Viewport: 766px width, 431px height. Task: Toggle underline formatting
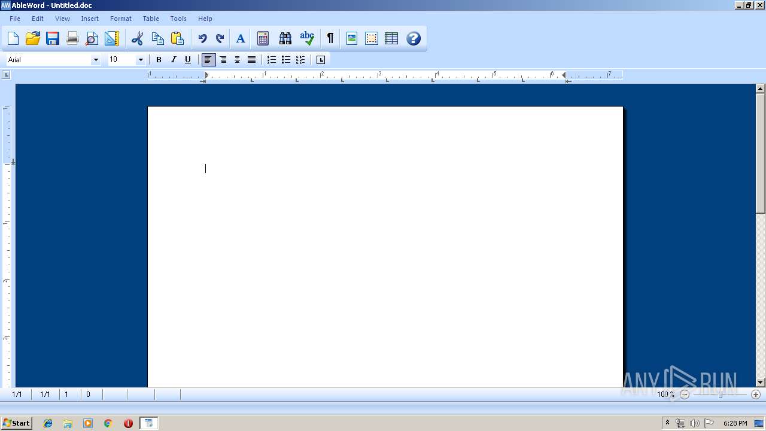[x=188, y=60]
